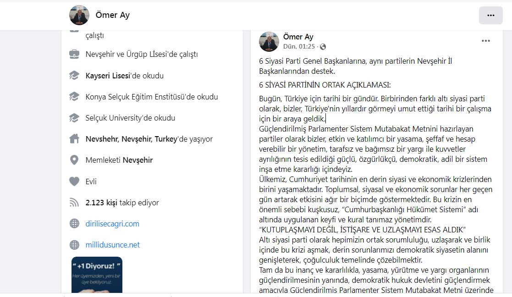Click the post timestamp Dün, 01:25
Image resolution: width=512 pixels, height=297 pixels.
(x=299, y=47)
